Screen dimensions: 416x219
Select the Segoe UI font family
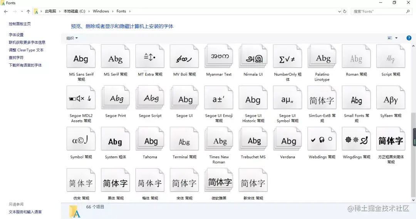click(184, 97)
